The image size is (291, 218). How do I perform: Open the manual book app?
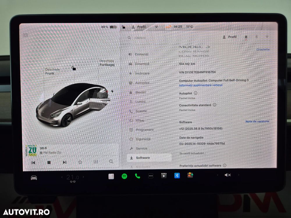pyautogui.click(x=111, y=176)
